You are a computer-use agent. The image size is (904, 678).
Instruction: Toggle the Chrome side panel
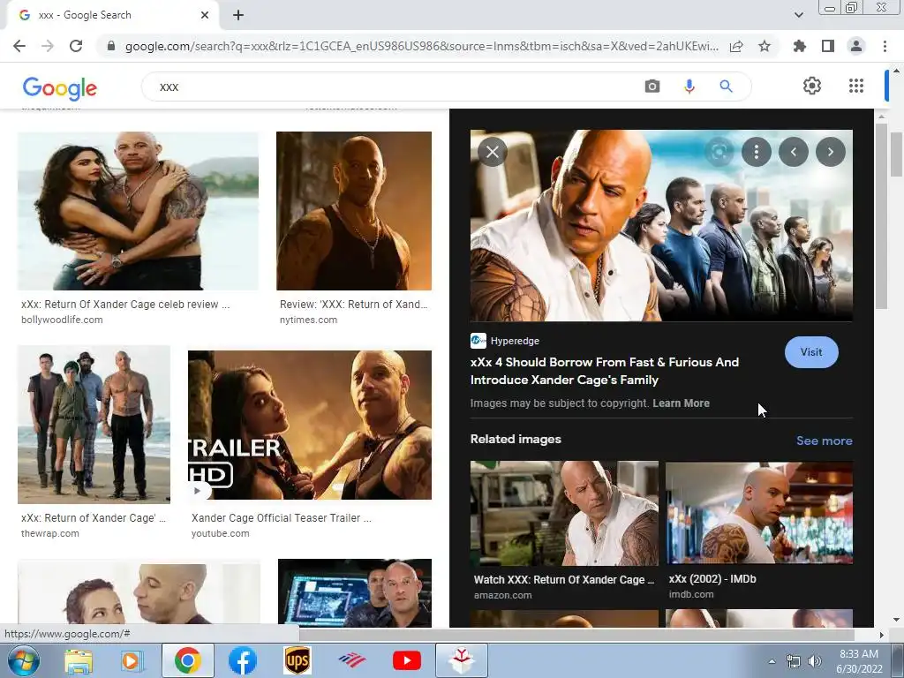[828, 46]
